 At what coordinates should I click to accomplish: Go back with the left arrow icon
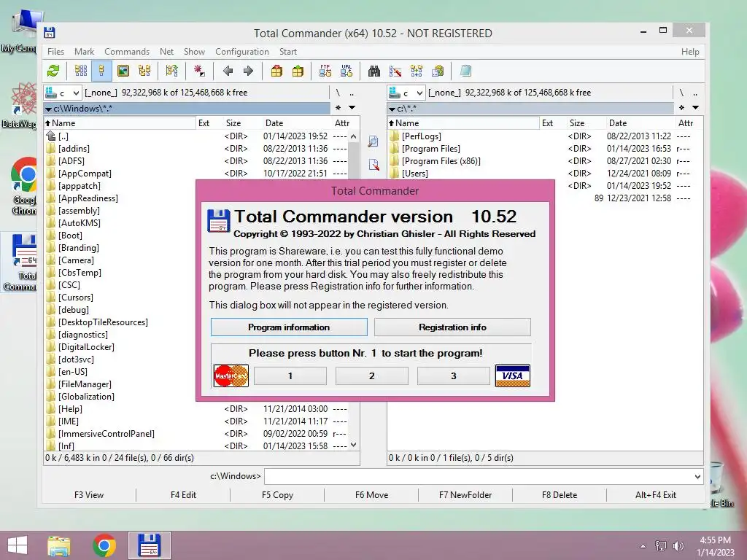228,71
